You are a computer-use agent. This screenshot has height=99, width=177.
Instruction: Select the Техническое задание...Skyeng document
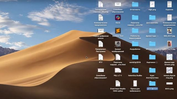coord(101,4)
